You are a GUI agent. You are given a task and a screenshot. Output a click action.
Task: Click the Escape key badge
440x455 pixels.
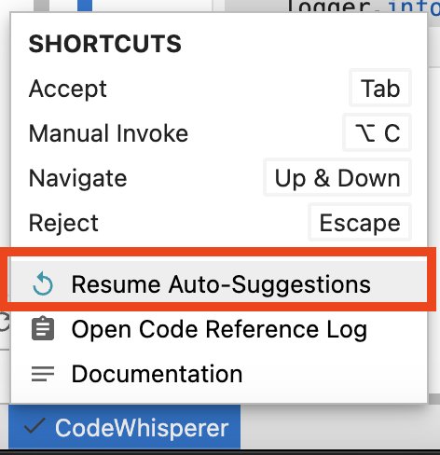pyautogui.click(x=360, y=223)
